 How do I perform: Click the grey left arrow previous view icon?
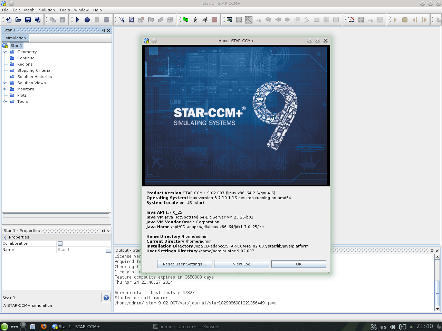tap(278, 20)
